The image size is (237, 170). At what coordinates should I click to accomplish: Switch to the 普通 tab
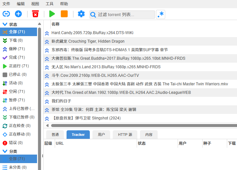click(55, 135)
